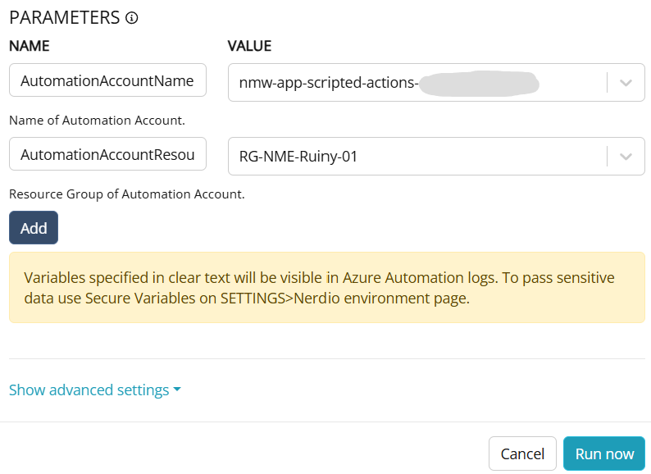Screen dimensions: 651x474
Task: Click the AutomationAccountResou name input field
Action: point(107,154)
